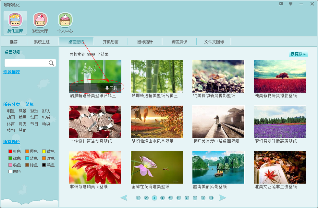Click the wallpaper search input field

(x=26, y=63)
